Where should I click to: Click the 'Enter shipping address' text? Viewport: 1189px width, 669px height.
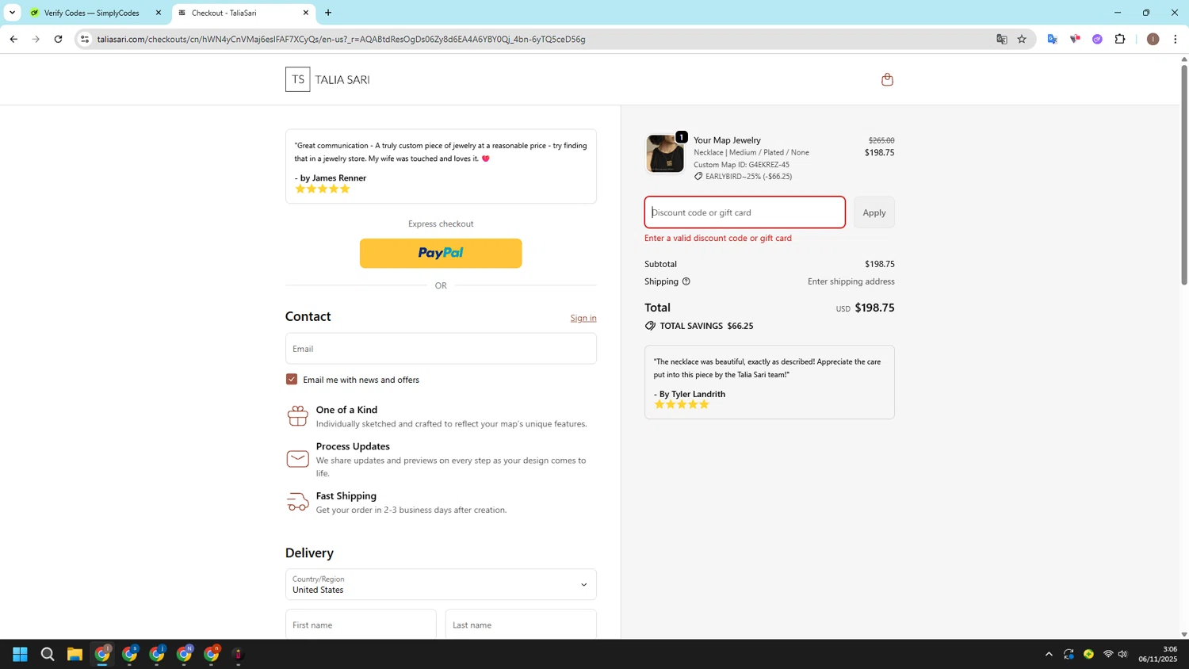851,281
